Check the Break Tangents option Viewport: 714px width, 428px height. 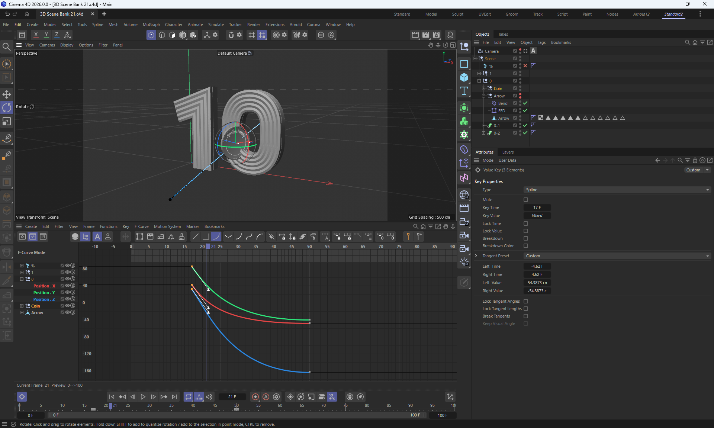525,316
